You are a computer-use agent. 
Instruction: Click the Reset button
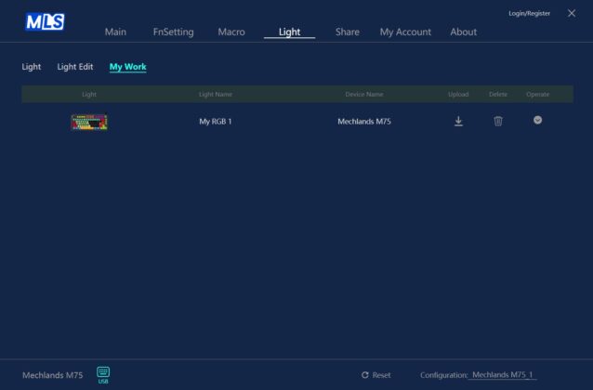[x=376, y=375]
